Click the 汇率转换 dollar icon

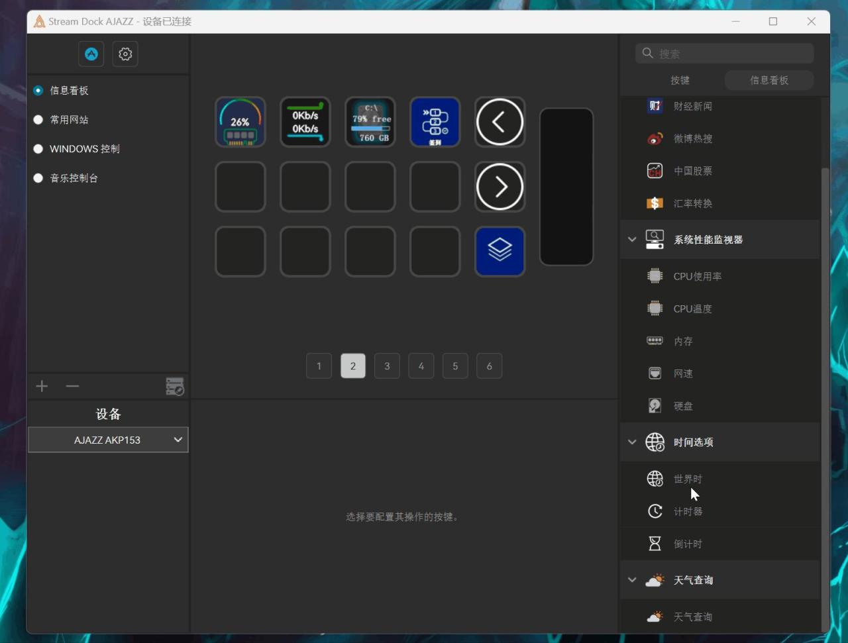[655, 203]
